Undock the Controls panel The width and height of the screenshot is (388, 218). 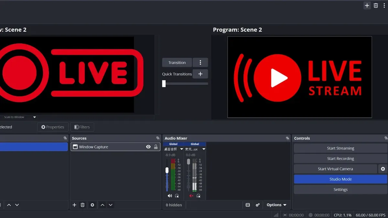386,138
